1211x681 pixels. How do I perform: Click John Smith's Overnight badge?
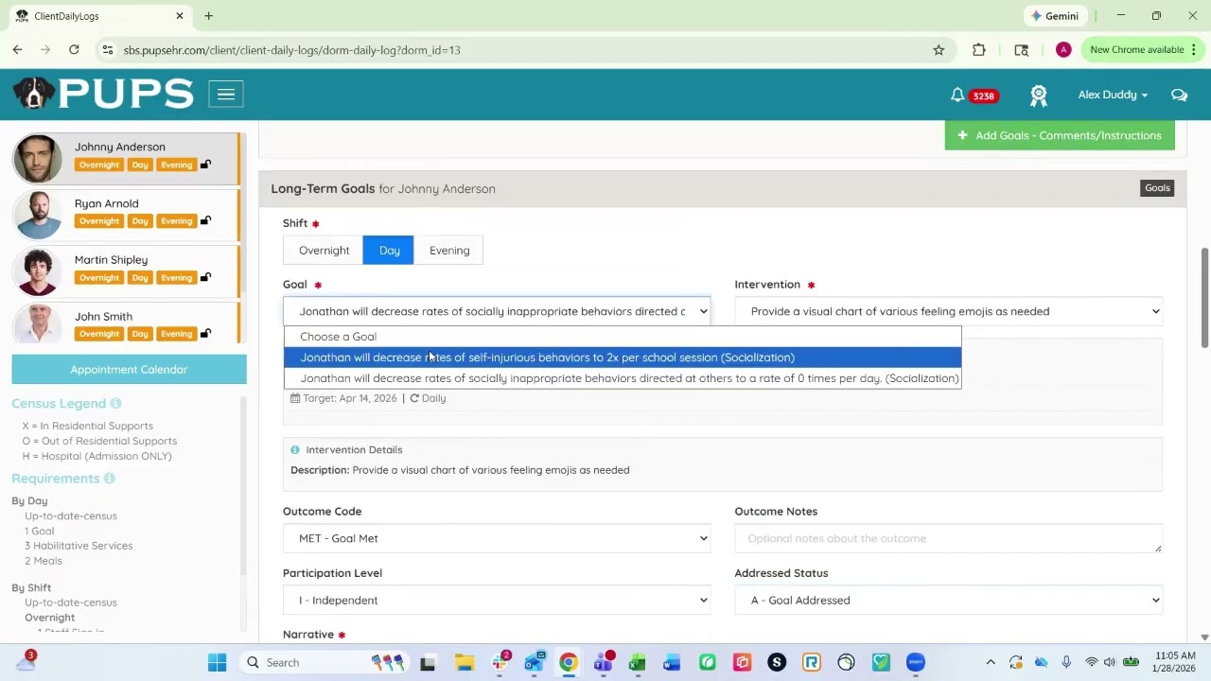[x=99, y=333]
